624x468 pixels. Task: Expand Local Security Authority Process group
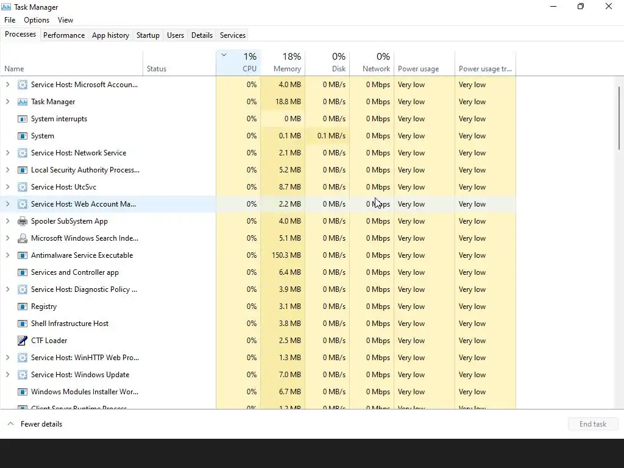click(x=7, y=170)
